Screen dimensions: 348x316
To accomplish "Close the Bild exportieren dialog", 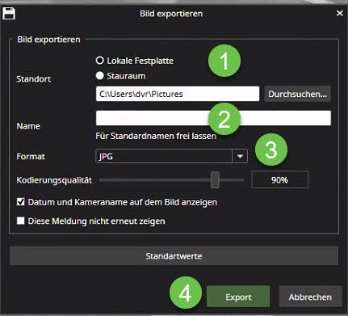I will tap(340, 13).
